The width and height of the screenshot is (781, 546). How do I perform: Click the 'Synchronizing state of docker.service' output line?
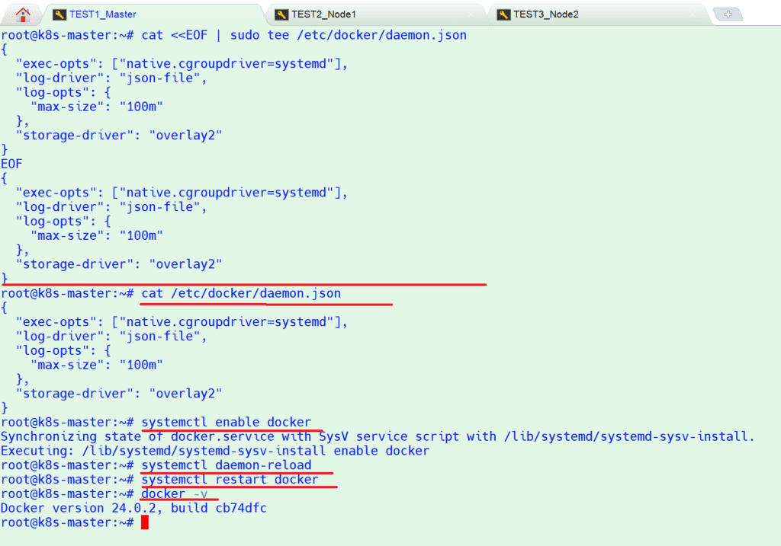378,436
